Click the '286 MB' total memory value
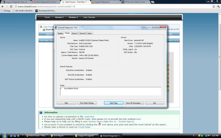The width and height of the screenshot is (221, 138). coord(82,52)
